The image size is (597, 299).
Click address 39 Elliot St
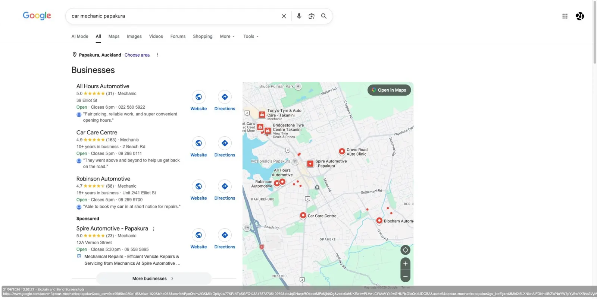pos(87,100)
